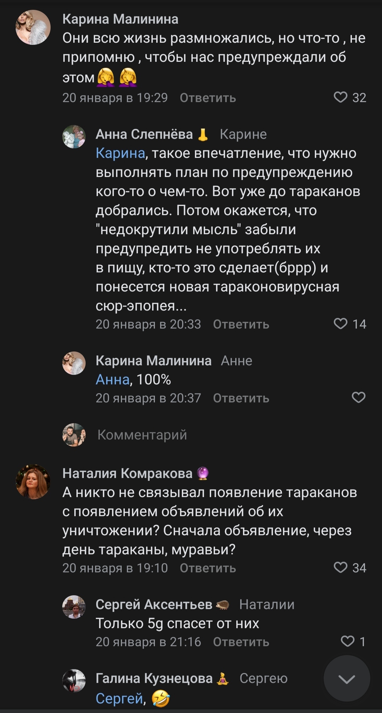Reply to the comment posted at 19:29
Viewport: 382px width, 713px height.
click(x=208, y=98)
